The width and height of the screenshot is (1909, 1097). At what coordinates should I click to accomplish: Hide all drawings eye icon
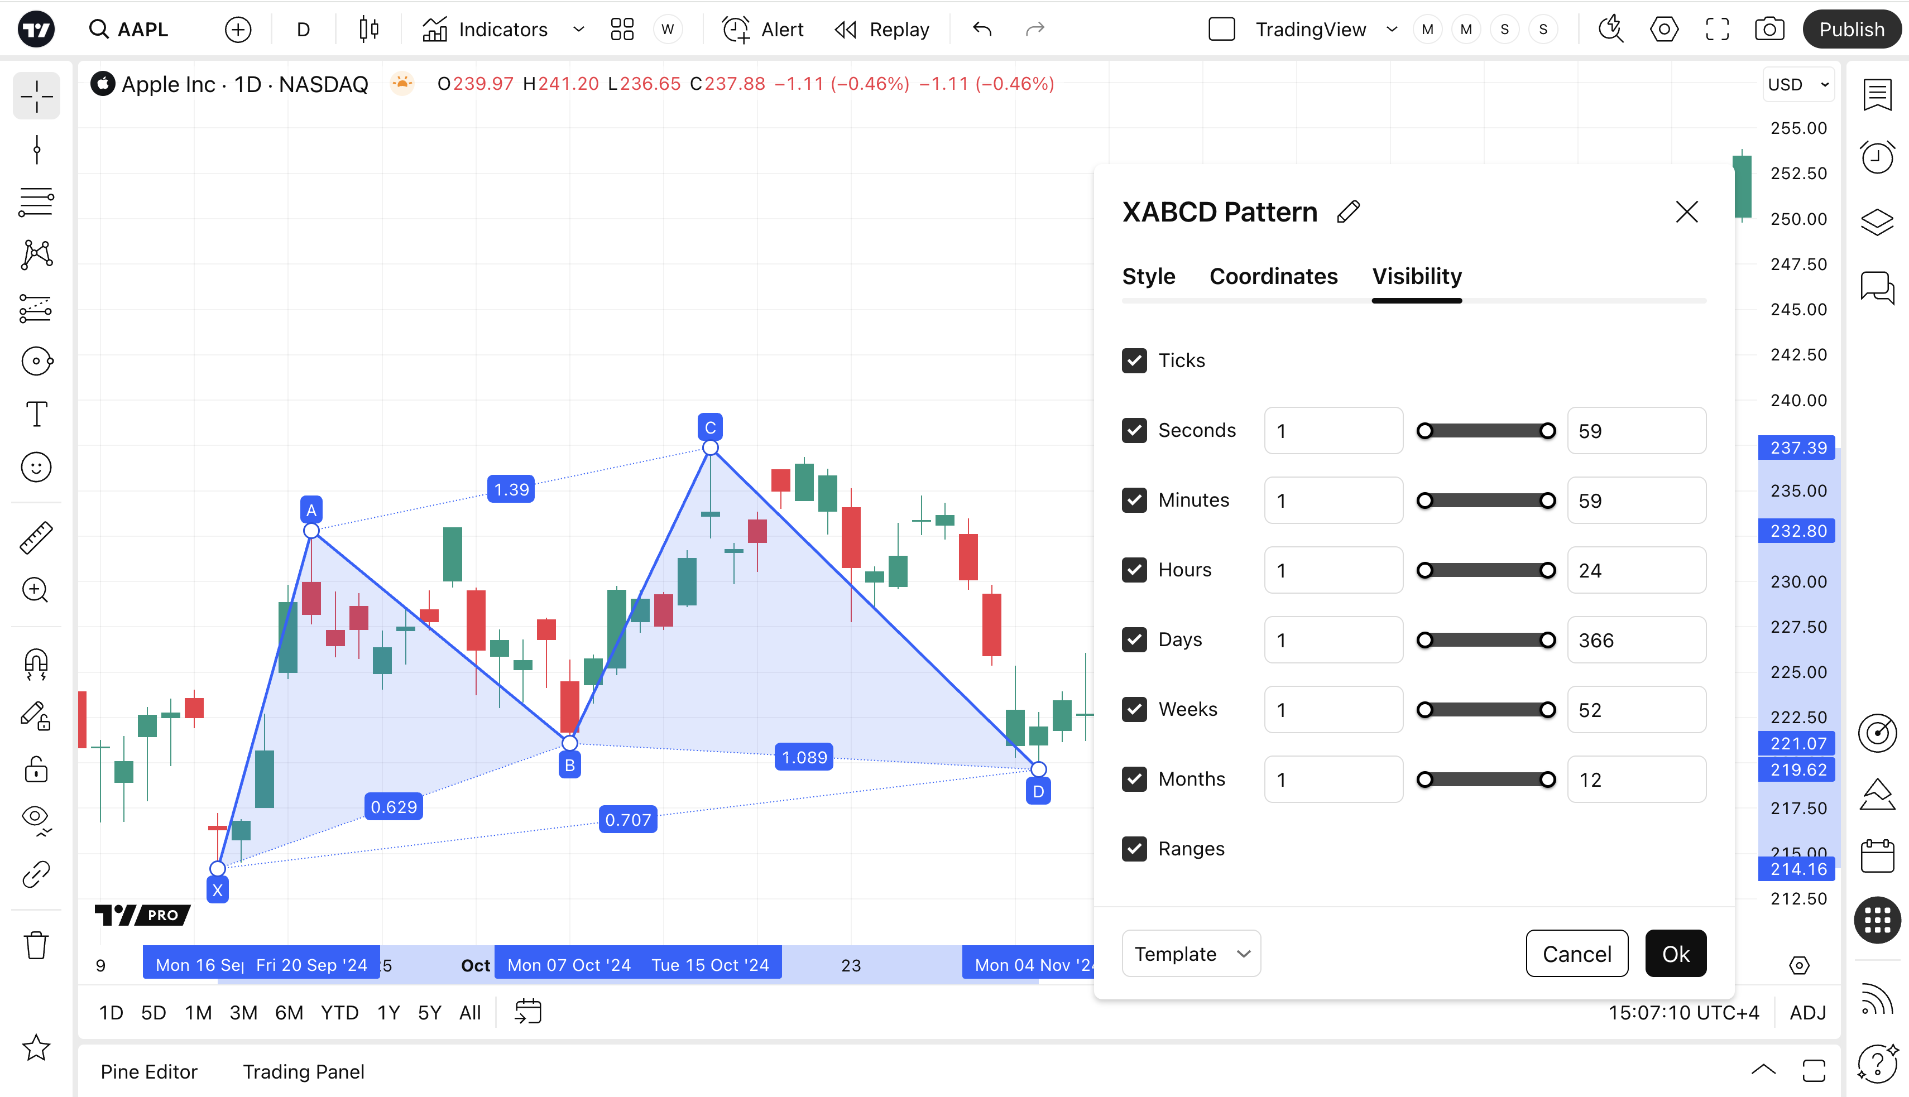click(36, 820)
